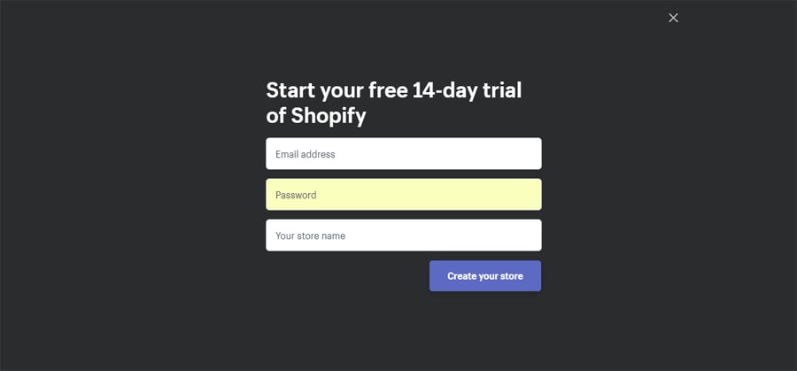
Task: Submit the form via Create your store
Action: tap(484, 276)
